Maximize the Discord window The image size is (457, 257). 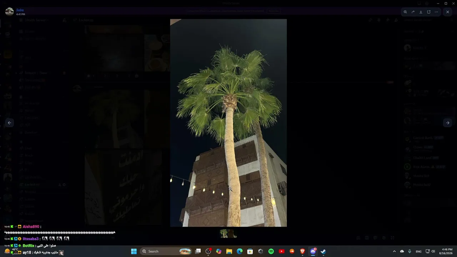pyautogui.click(x=446, y=3)
